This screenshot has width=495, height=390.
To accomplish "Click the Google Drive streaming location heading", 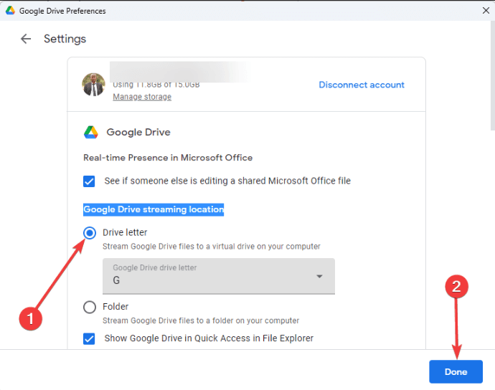I will click(x=154, y=209).
